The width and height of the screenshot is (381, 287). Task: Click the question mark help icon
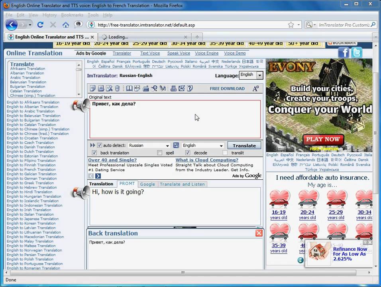[190, 88]
